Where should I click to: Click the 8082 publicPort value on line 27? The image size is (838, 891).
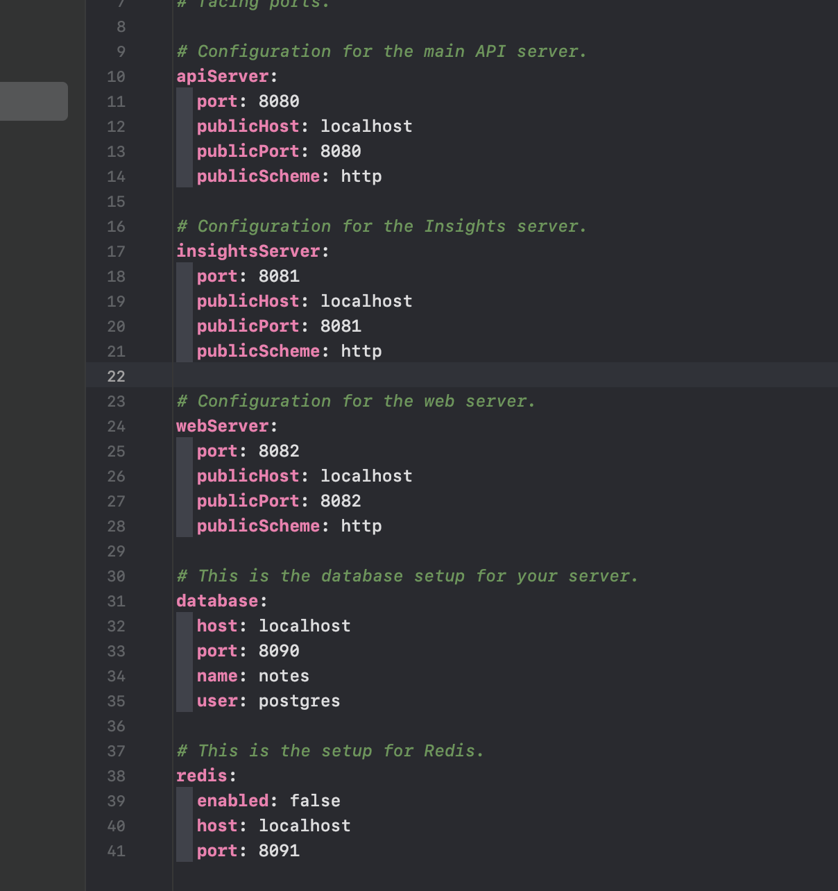pos(341,501)
